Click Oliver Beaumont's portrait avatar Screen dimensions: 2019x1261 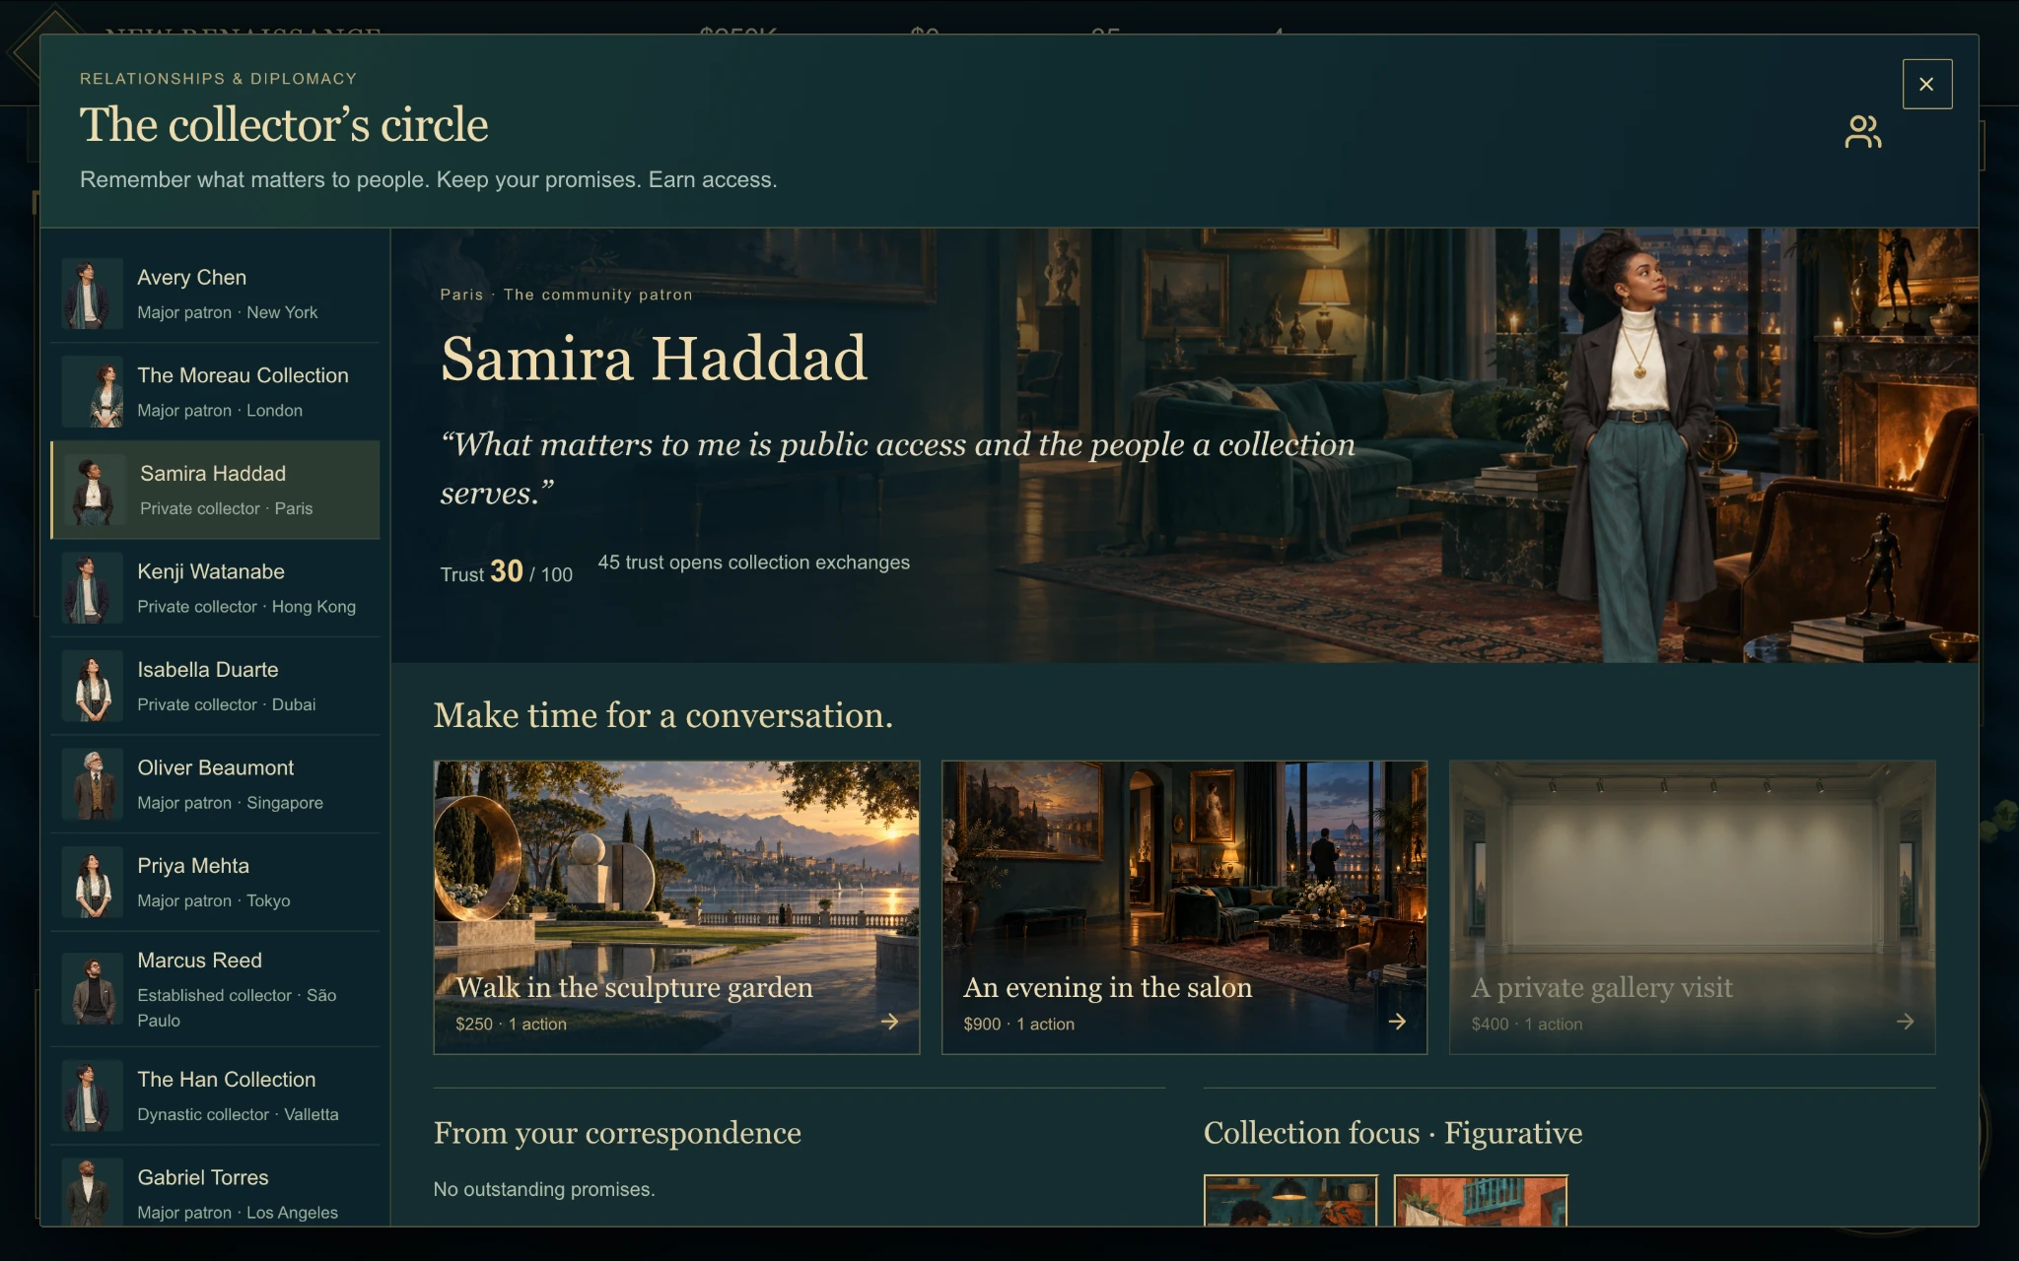point(93,784)
